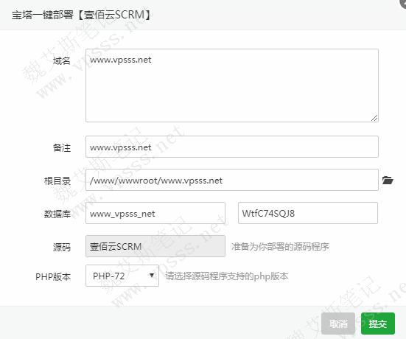Click the 根目录 root path input

pyautogui.click(x=232, y=180)
